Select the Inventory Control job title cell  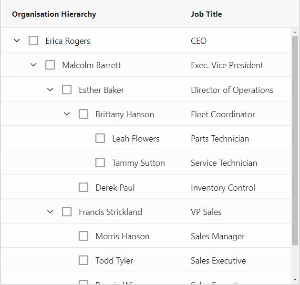click(x=223, y=187)
